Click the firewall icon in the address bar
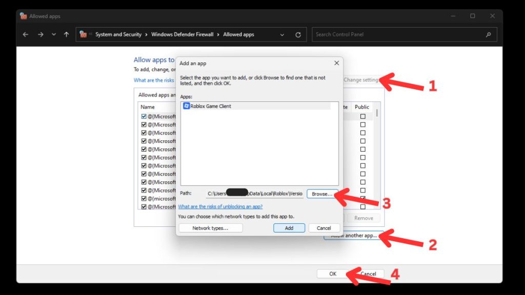The image size is (525, 295). (83, 34)
